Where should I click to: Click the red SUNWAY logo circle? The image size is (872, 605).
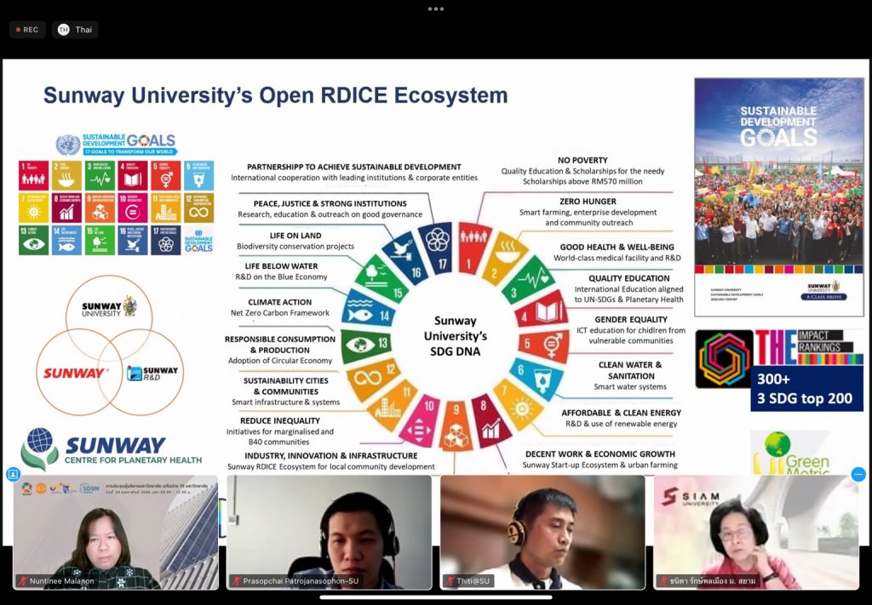coord(78,372)
